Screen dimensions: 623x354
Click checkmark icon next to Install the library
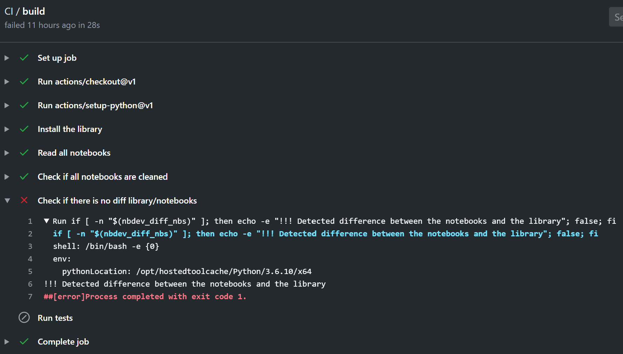click(24, 129)
